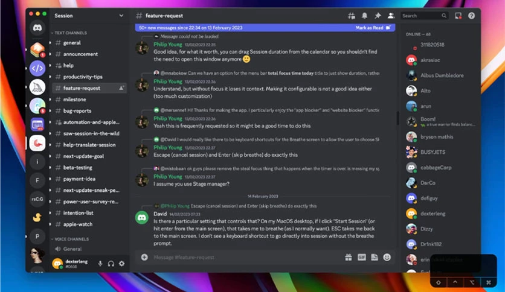Screen dimensions: 505x292
Task: Open the calendar server icon in sidebar
Action: coord(37,124)
